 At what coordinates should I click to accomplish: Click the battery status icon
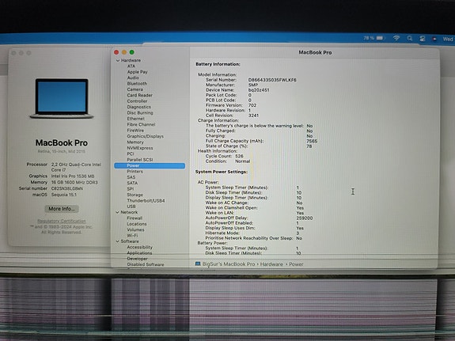click(x=380, y=38)
